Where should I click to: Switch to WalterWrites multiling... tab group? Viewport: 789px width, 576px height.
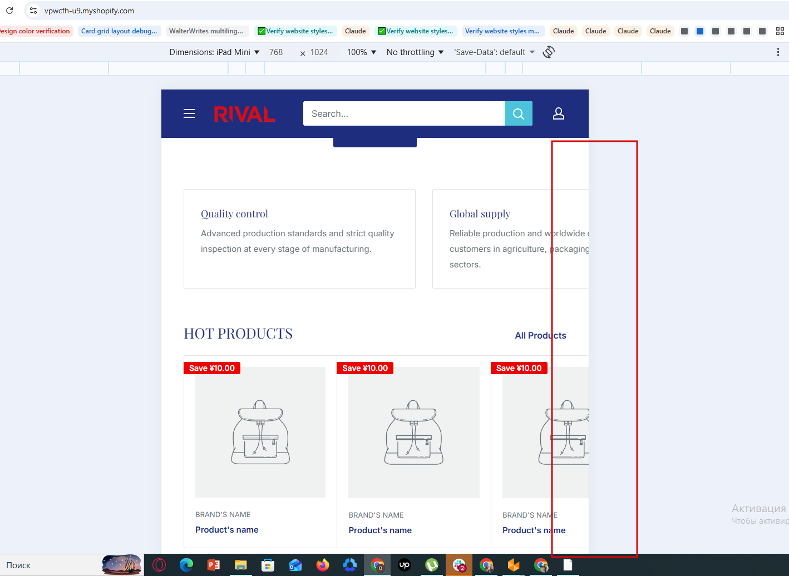click(x=206, y=31)
